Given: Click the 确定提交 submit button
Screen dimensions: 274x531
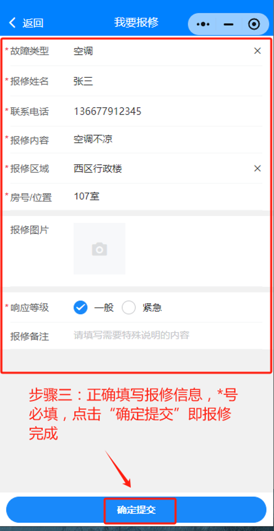Looking at the screenshot, I should (136, 510).
